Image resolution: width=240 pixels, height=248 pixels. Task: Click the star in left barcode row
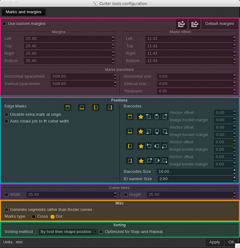click(141, 146)
